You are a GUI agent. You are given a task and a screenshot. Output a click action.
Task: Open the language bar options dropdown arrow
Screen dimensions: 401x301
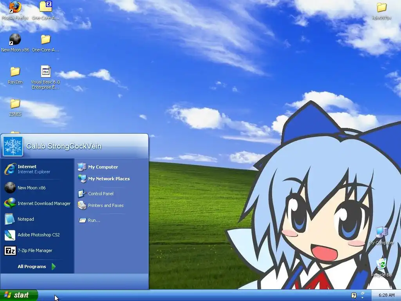pos(362,298)
